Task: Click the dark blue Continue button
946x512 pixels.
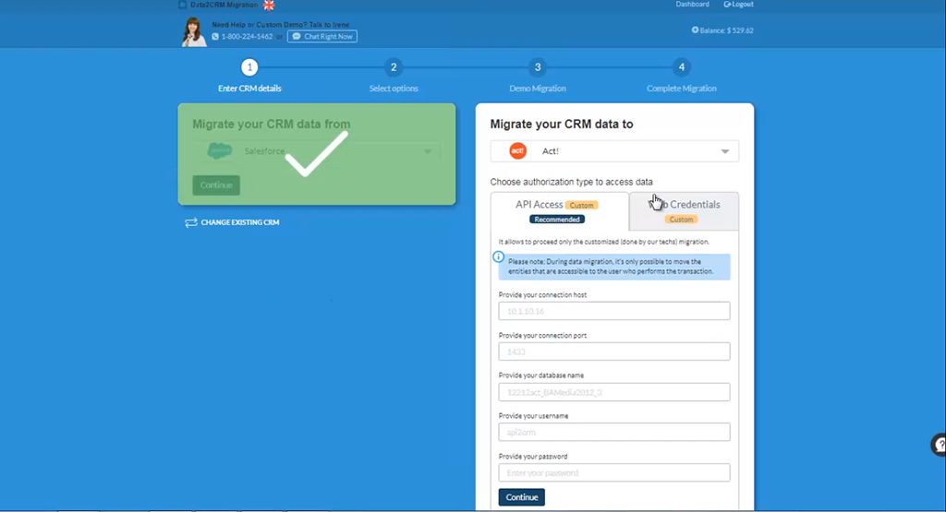Action: (x=522, y=497)
